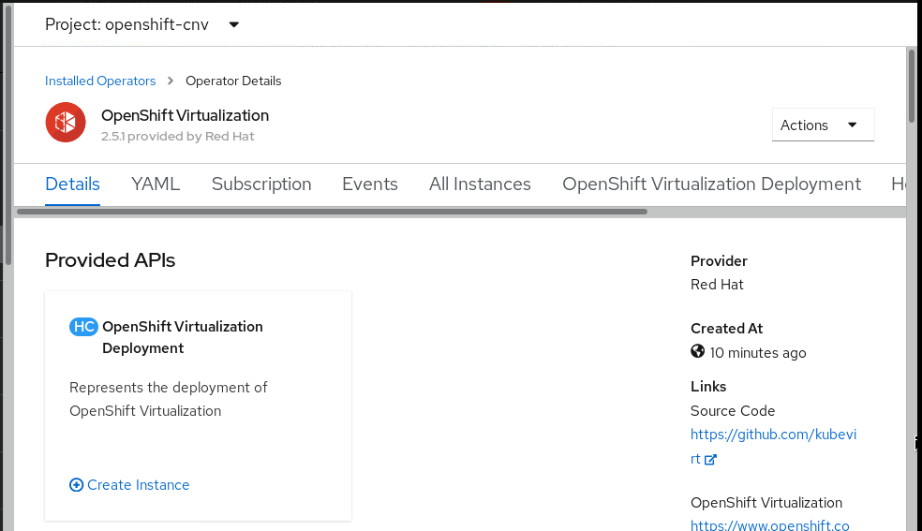This screenshot has height=531, width=922.
Task: Open the Project openshift-cnv dropdown
Action: (x=142, y=24)
